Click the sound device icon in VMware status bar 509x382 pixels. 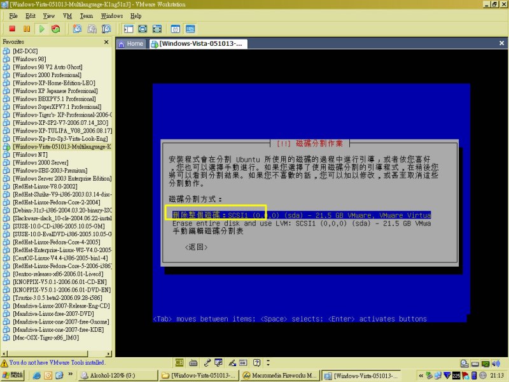click(x=496, y=363)
